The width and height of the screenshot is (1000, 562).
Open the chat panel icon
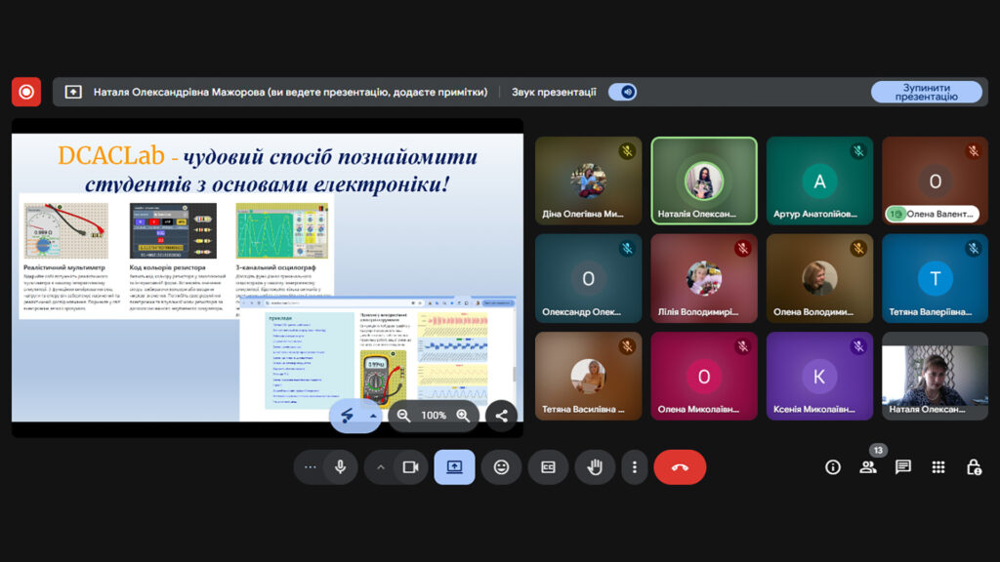point(903,467)
